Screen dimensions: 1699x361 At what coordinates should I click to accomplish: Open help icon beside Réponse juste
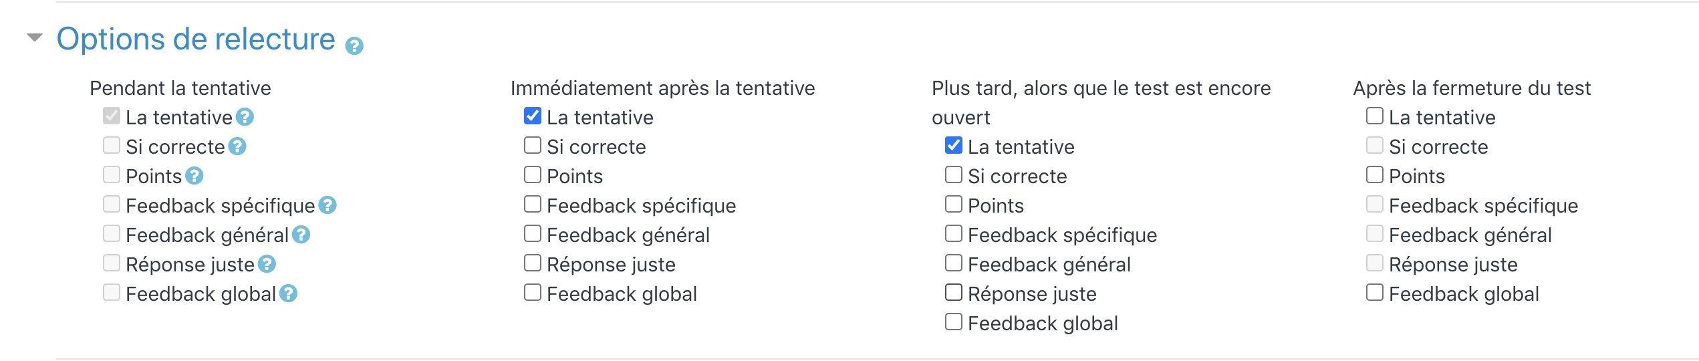click(x=267, y=264)
